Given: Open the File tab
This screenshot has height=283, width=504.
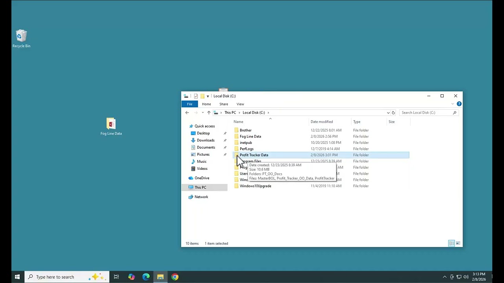Looking at the screenshot, I should coord(189,104).
